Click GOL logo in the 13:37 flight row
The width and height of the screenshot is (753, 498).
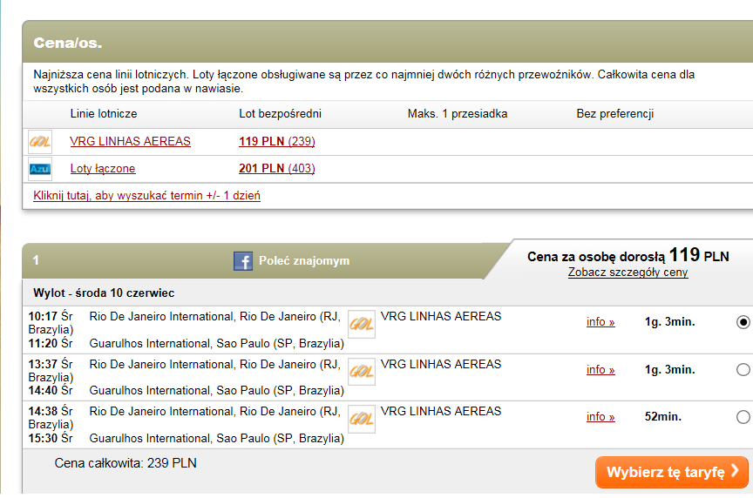(x=361, y=372)
